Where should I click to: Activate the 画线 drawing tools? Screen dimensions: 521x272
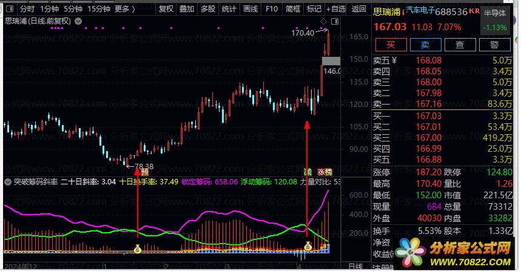(x=250, y=9)
